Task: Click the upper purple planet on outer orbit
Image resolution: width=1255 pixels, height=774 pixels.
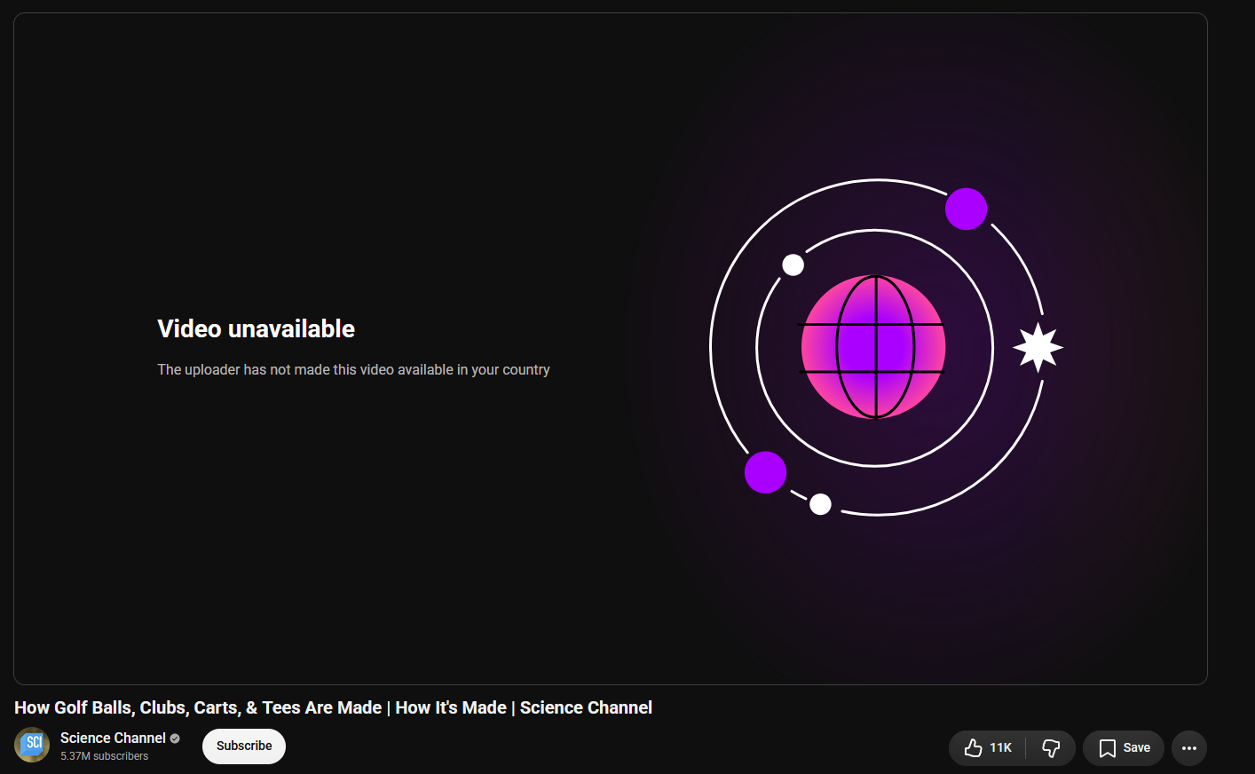Action: pos(966,209)
